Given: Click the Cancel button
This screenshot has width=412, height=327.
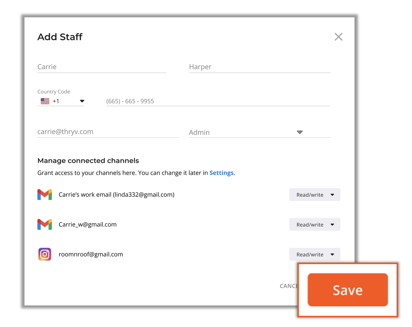Looking at the screenshot, I should coord(289,286).
